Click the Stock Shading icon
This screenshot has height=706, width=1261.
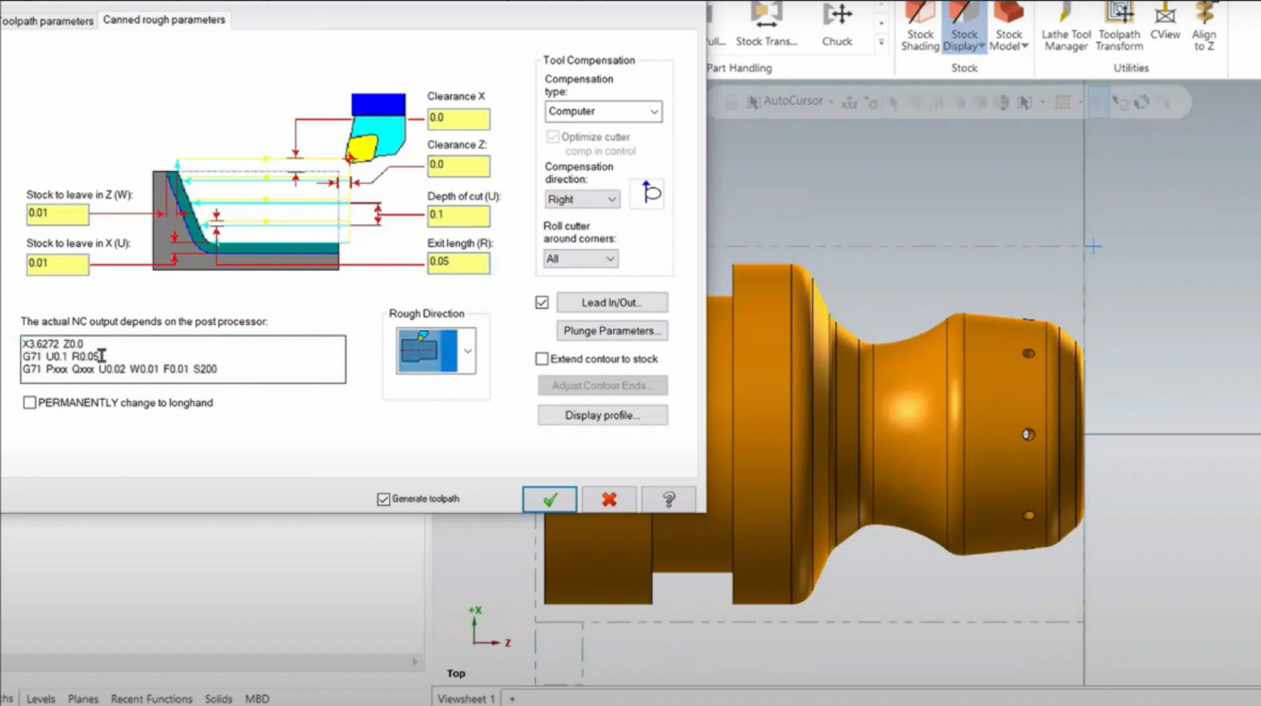point(919,28)
